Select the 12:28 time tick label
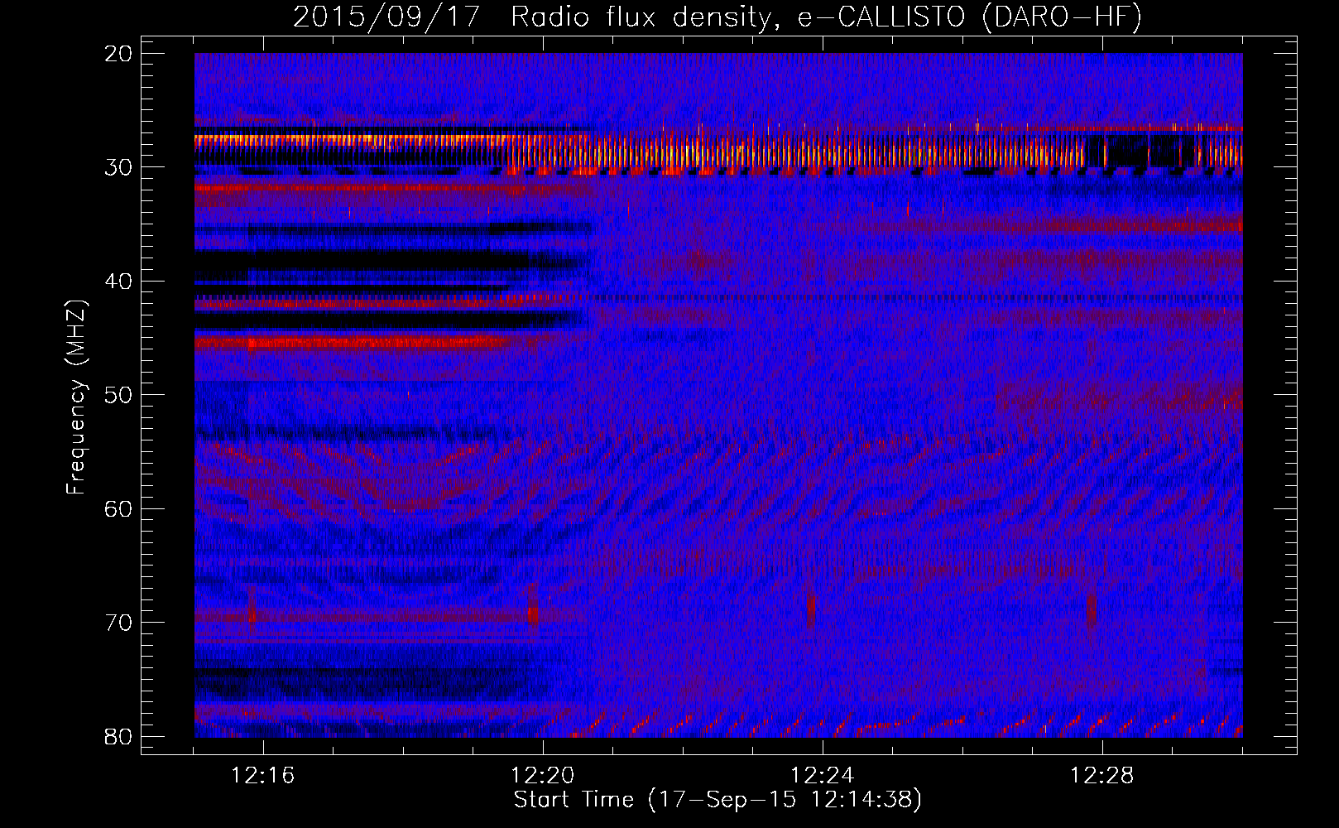 tap(1101, 776)
